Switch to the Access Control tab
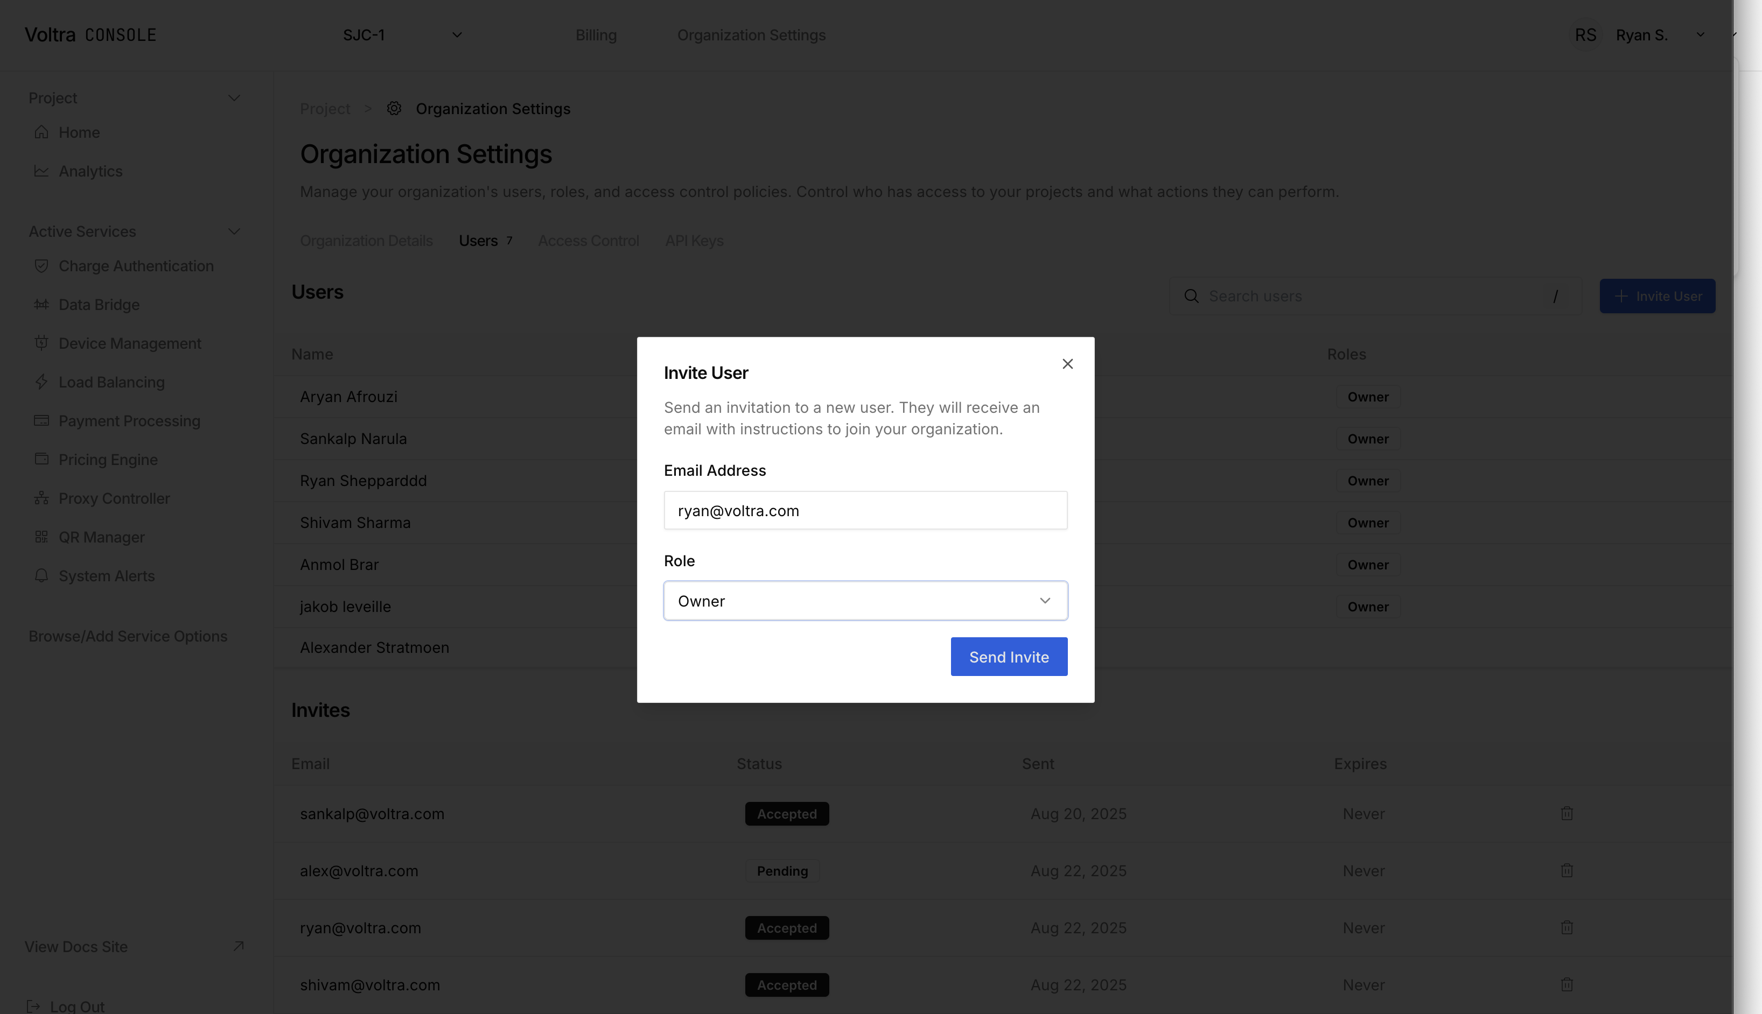 pos(588,240)
